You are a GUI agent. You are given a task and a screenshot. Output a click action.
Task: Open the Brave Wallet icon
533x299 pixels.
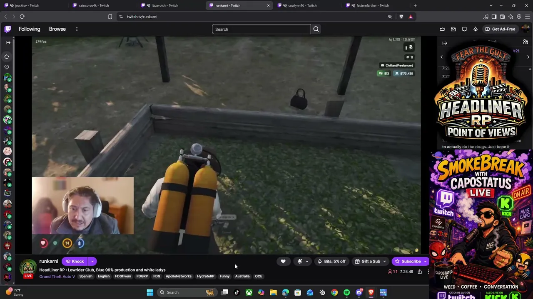click(x=503, y=17)
